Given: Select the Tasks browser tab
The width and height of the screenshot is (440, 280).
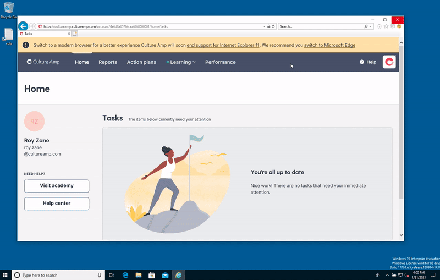Looking at the screenshot, I should tap(45, 34).
